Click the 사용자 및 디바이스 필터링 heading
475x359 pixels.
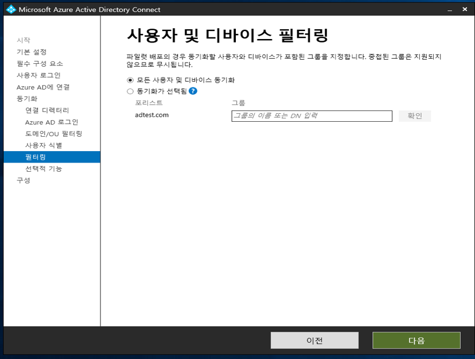click(x=228, y=35)
